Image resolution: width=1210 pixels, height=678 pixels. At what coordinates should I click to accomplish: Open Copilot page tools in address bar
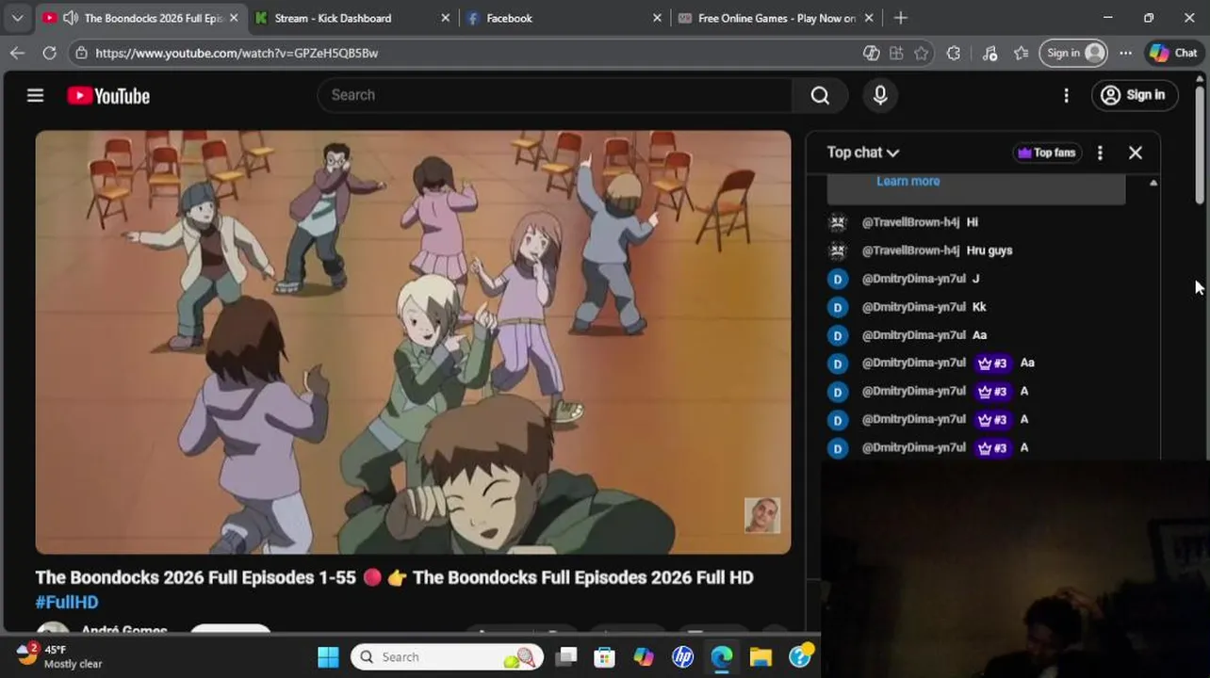872,53
